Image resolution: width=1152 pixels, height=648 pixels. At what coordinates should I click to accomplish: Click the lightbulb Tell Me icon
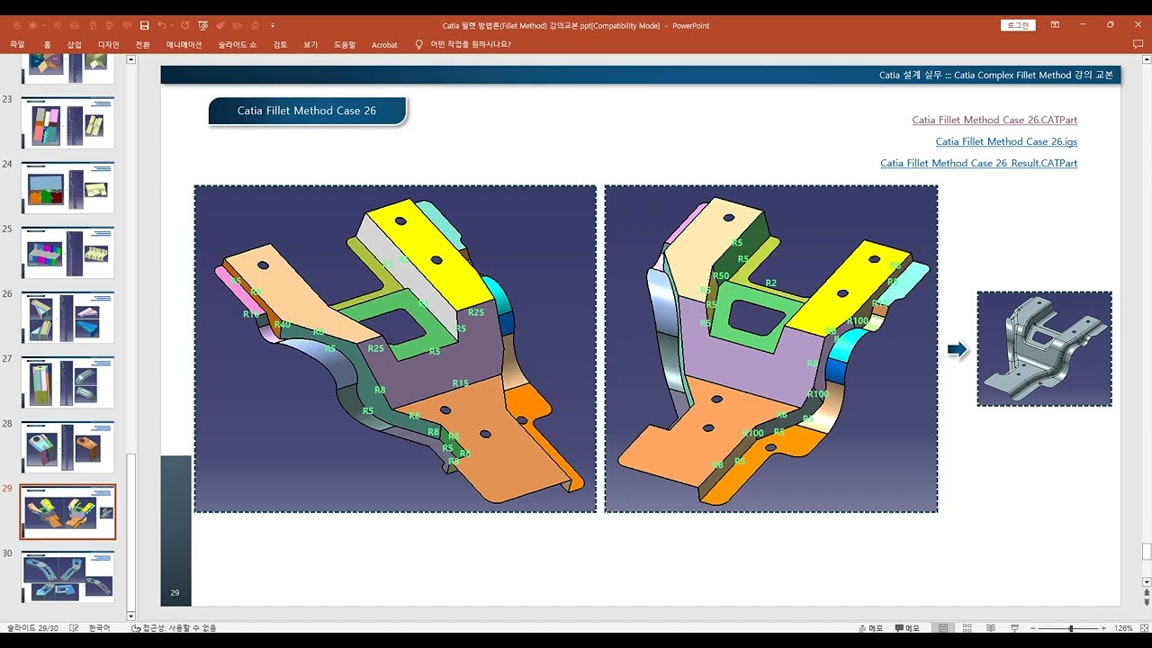click(x=418, y=44)
